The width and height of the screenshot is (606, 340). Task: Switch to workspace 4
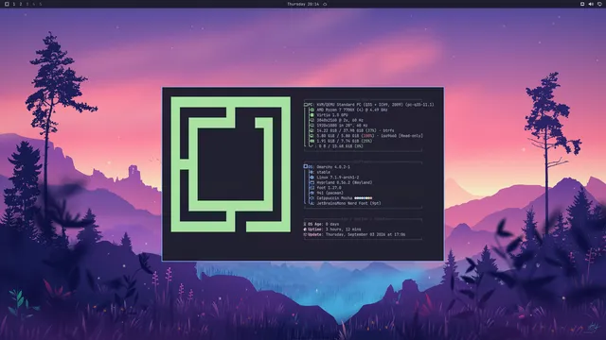(x=34, y=4)
